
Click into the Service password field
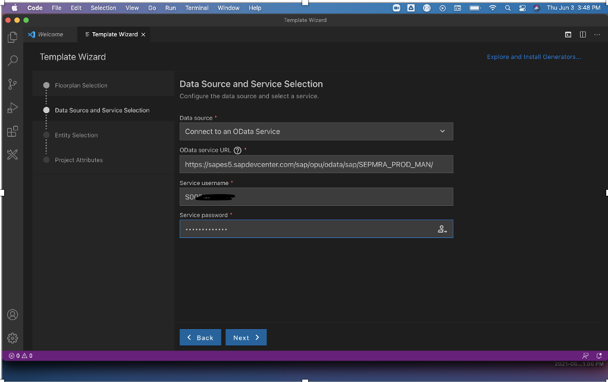pyautogui.click(x=316, y=229)
